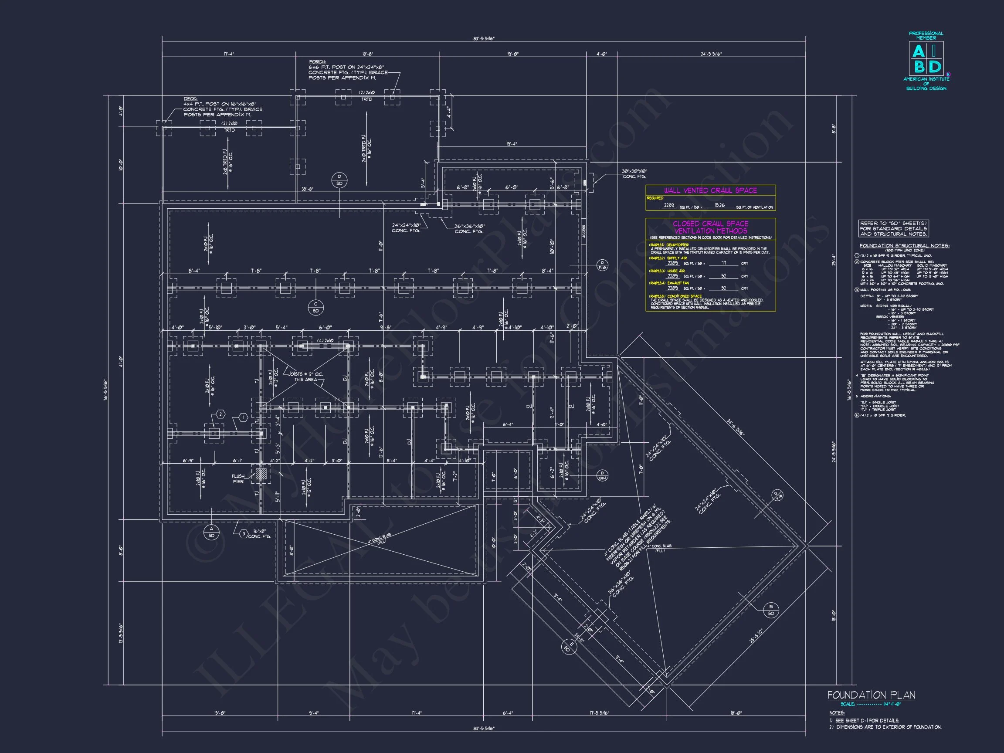The height and width of the screenshot is (753, 1004).
Task: Click hexagon keynote 3 beside 16"x8" footing
Action: pos(244,534)
